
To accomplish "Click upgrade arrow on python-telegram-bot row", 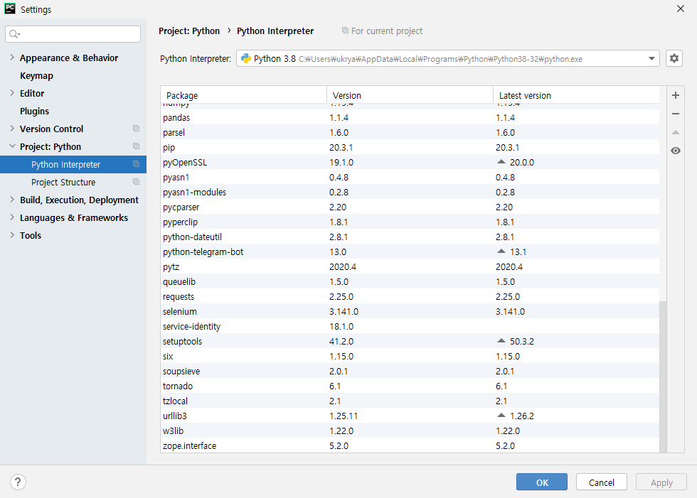I will tap(501, 251).
